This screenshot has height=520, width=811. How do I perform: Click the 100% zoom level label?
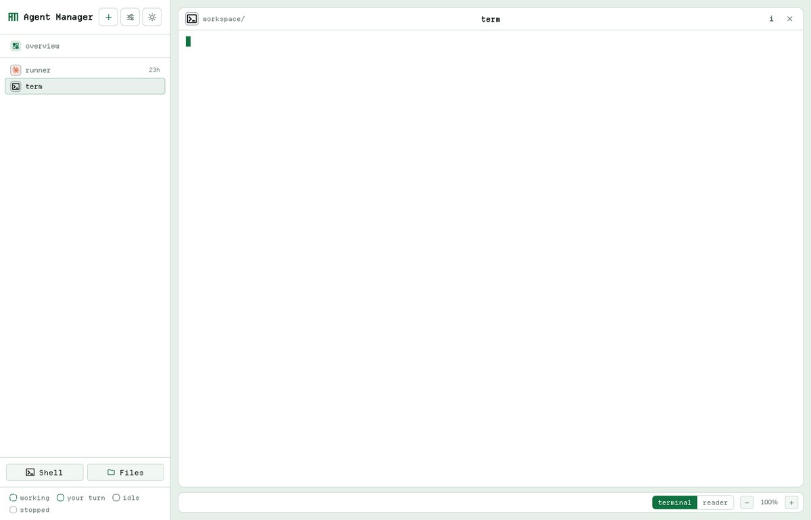coord(769,502)
